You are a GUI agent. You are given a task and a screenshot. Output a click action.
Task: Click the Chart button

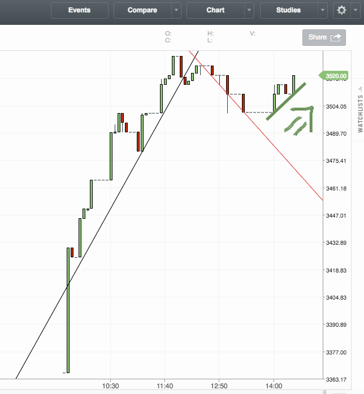pyautogui.click(x=215, y=10)
